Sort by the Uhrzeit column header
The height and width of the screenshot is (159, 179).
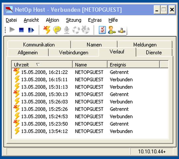[42, 65]
